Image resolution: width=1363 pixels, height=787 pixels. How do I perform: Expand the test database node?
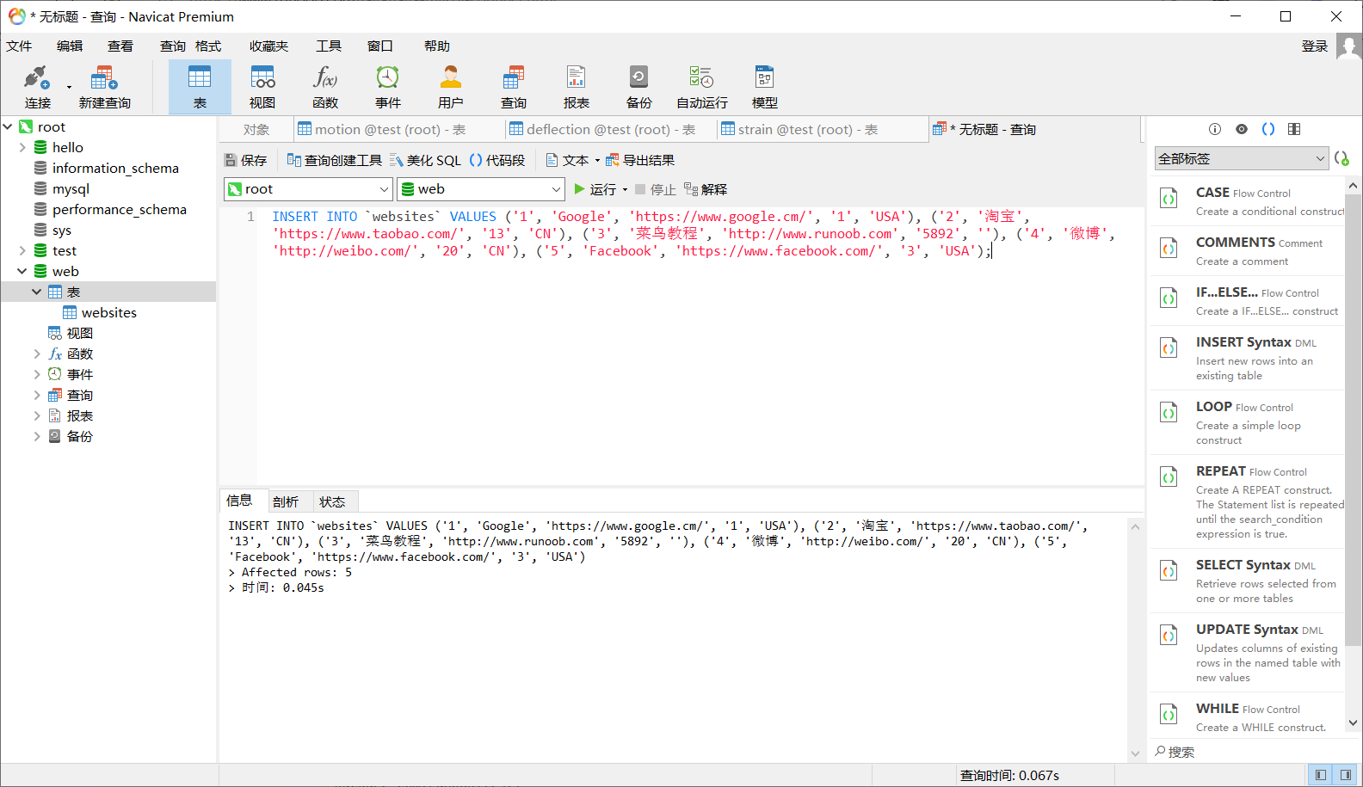(22, 251)
